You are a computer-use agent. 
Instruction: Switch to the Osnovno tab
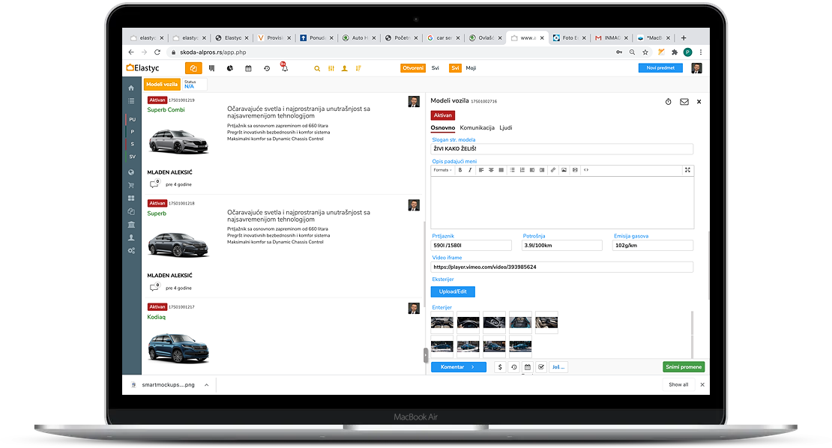tap(442, 128)
